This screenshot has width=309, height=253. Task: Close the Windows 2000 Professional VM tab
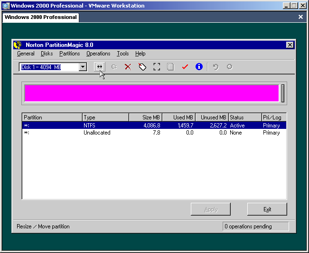300,17
